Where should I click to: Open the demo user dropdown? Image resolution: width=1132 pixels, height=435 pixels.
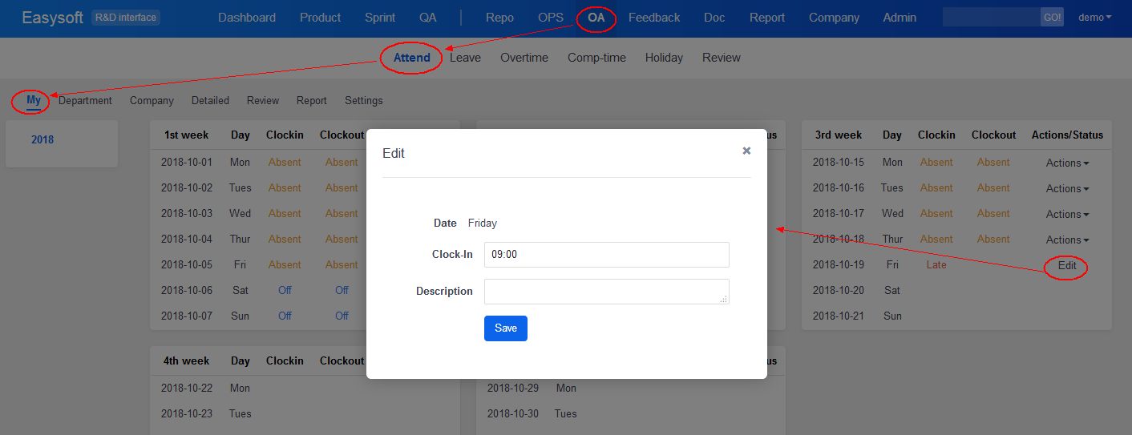[1094, 18]
